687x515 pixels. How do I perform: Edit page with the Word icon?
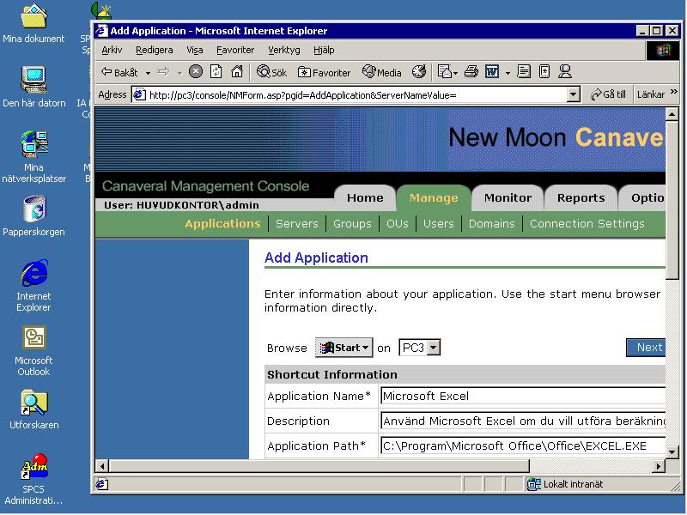492,72
